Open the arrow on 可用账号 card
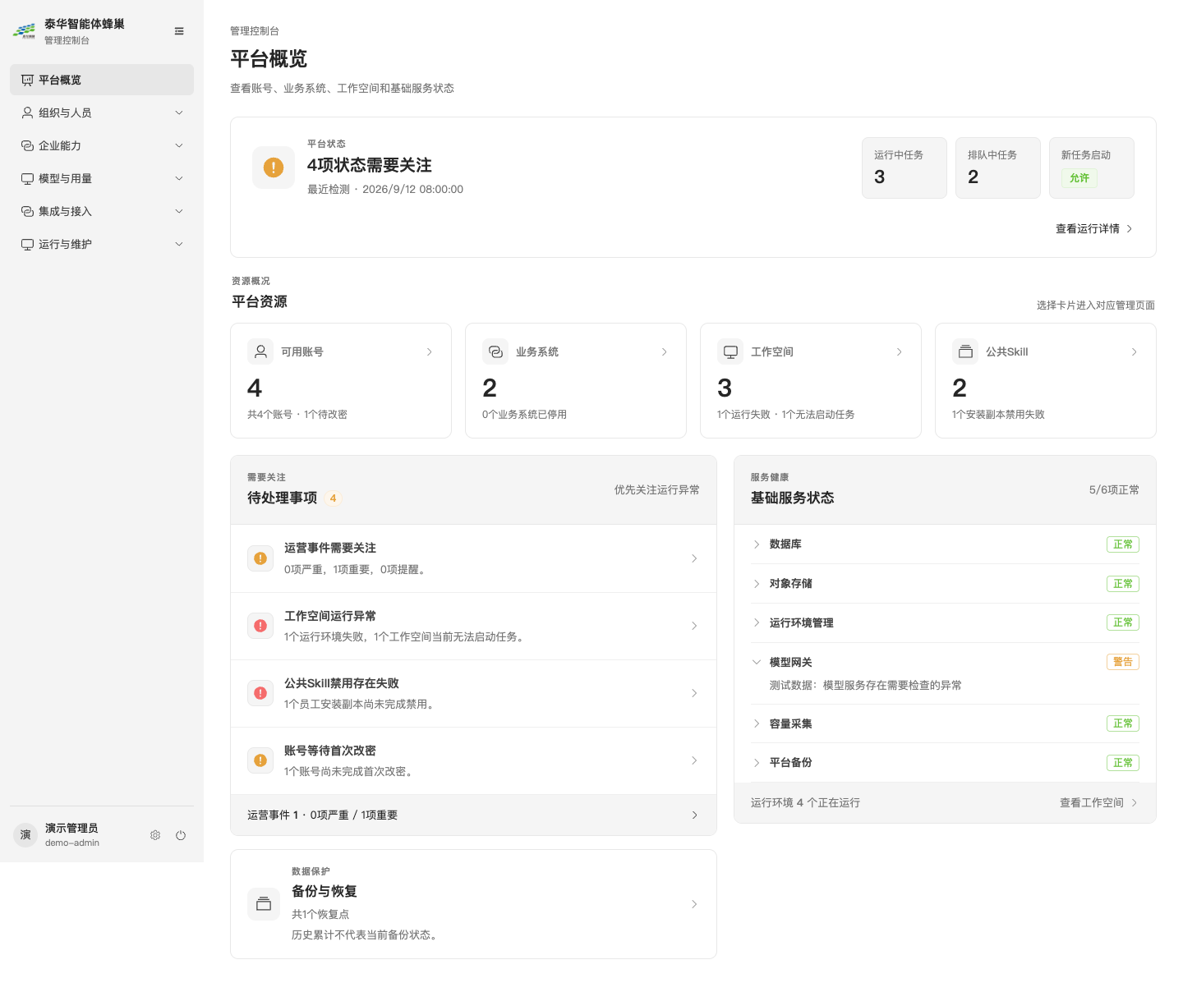 [429, 351]
